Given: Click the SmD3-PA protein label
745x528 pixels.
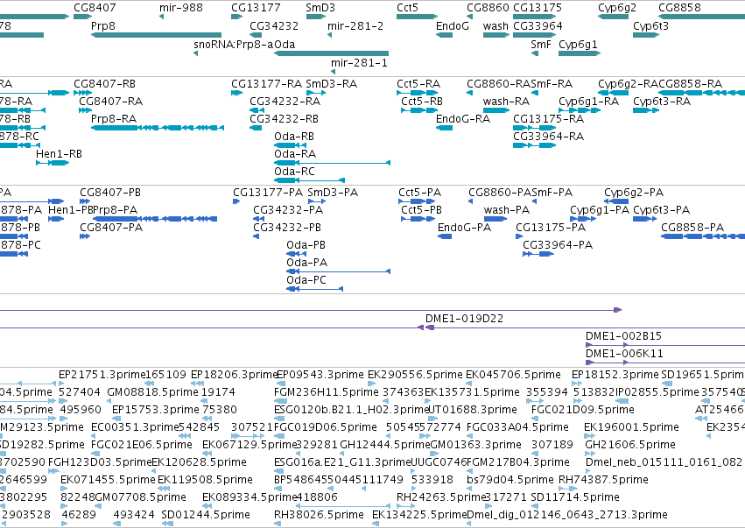Looking at the screenshot, I should click(333, 193).
